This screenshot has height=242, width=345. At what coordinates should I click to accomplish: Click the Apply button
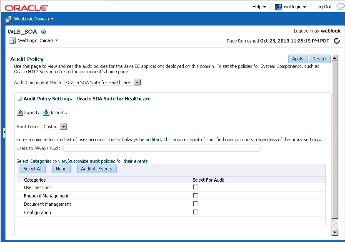[297, 59]
